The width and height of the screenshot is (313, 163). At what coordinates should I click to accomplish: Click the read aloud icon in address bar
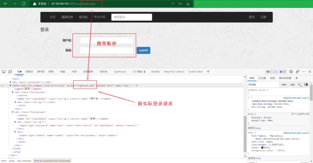point(173,4)
